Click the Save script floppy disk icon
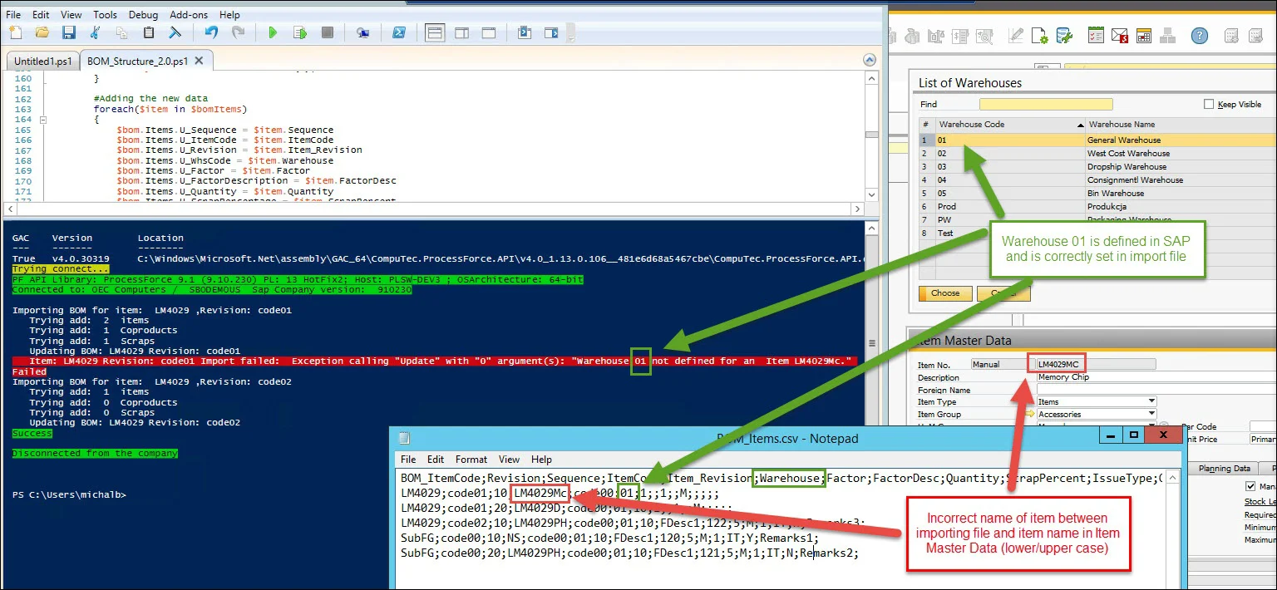 (69, 33)
